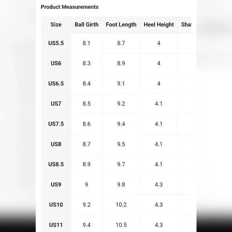Click the 10.2 foot length cell
Screen dimensions: 232x232
point(121,205)
